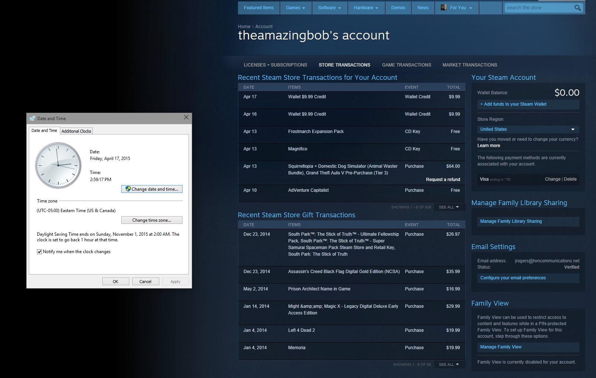Image resolution: width=596 pixels, height=378 pixels.
Task: Click the Account breadcrumb link
Action: click(x=264, y=27)
